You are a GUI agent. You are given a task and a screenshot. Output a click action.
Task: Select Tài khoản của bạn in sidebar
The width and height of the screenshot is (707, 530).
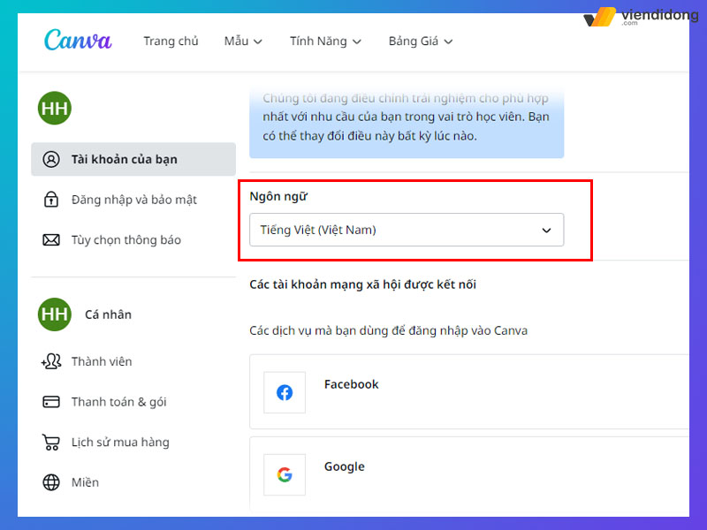point(133,159)
